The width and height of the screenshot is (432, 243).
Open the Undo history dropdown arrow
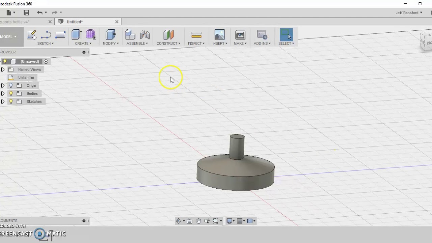pos(46,12)
